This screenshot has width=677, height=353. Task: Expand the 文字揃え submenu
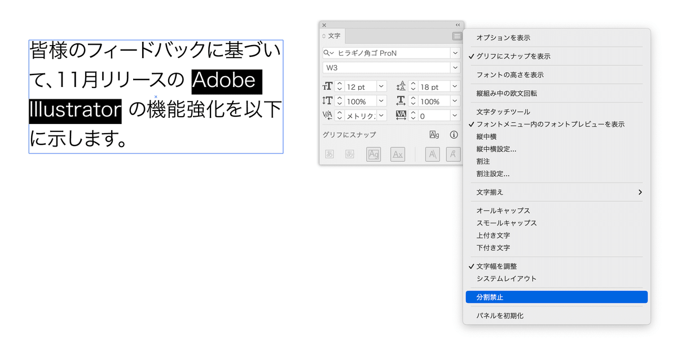pos(557,192)
